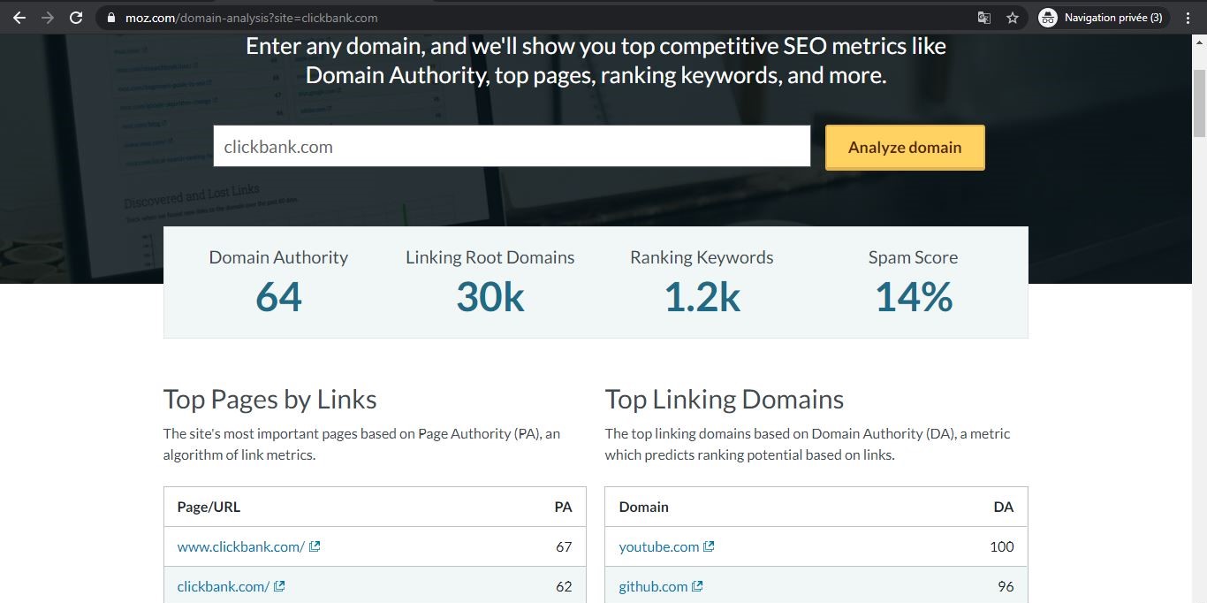
Task: Click PA value 67 for www.clickbank.com/
Action: click(x=564, y=546)
